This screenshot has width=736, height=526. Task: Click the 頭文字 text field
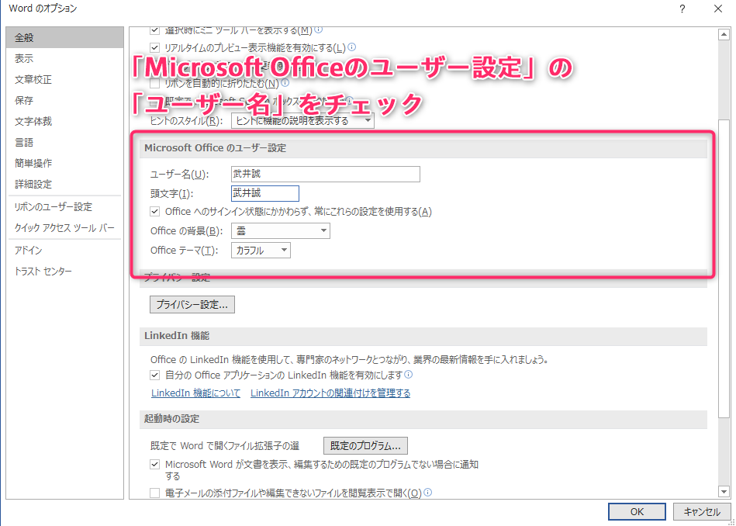(265, 193)
